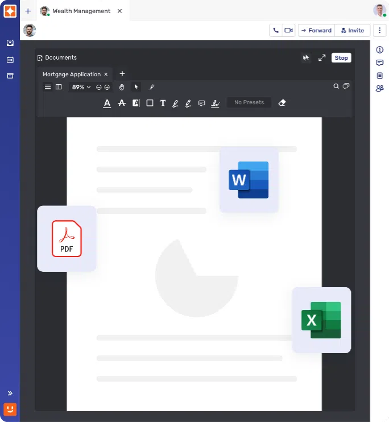Viewport: 389px width, 422px height.
Task: Open the info panel icon on right
Action: (379, 49)
